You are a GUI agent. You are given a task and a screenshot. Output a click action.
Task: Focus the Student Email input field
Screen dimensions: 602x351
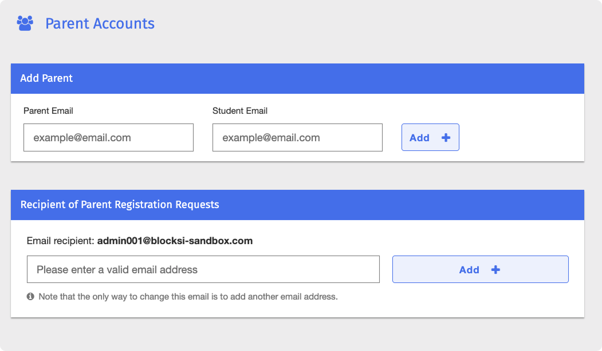297,138
